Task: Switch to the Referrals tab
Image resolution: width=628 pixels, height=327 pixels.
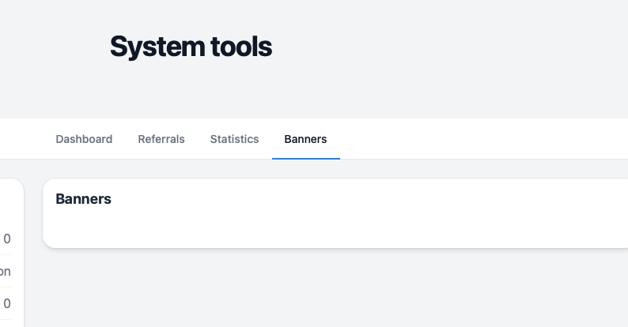Action: click(161, 139)
